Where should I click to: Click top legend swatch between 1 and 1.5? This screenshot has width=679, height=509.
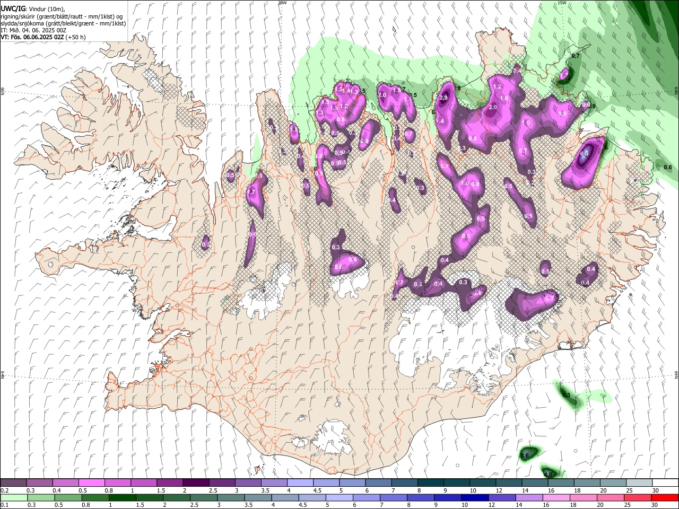(144, 483)
